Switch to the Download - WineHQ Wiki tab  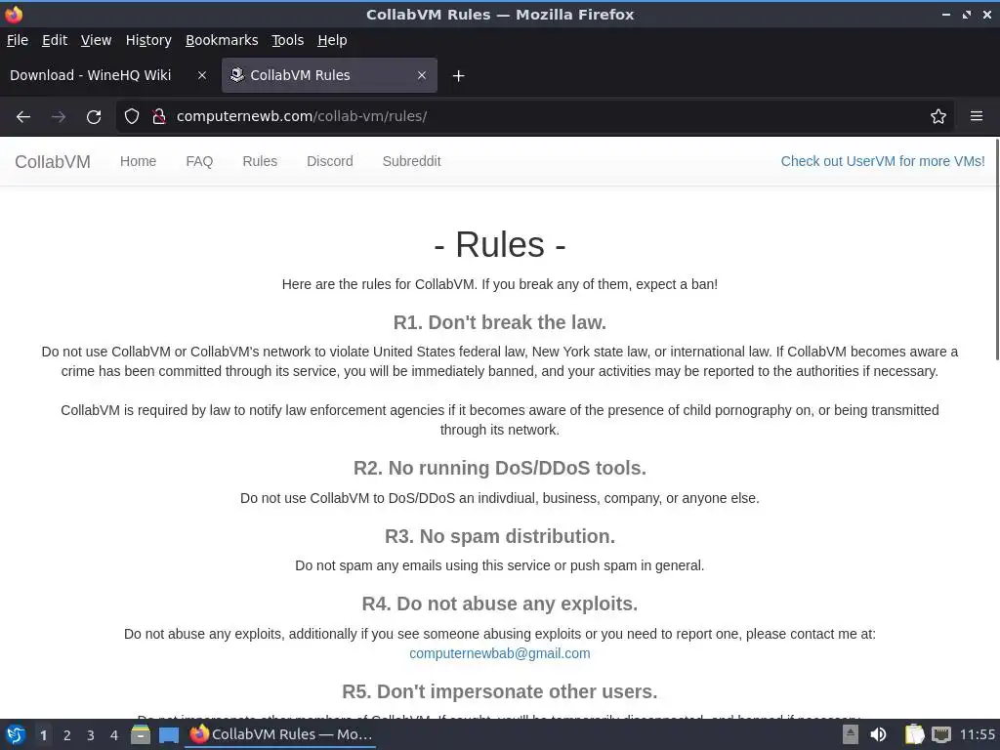pyautogui.click(x=107, y=75)
